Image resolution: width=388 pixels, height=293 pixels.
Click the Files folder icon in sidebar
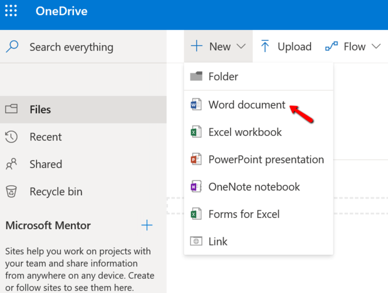click(x=11, y=108)
